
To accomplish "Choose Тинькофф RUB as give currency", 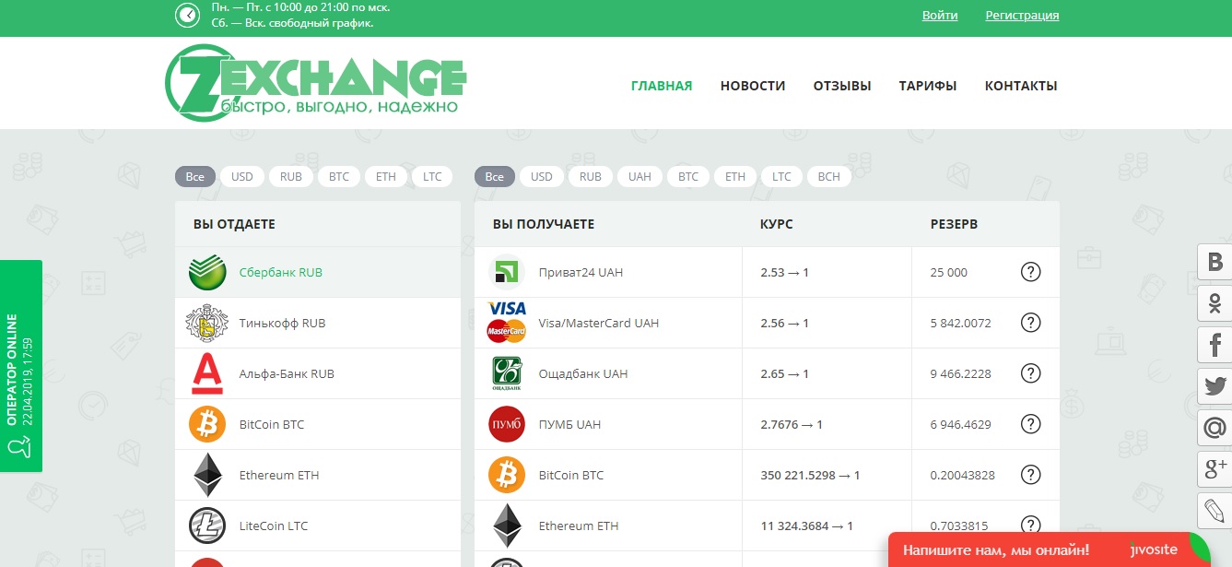I will 282,324.
